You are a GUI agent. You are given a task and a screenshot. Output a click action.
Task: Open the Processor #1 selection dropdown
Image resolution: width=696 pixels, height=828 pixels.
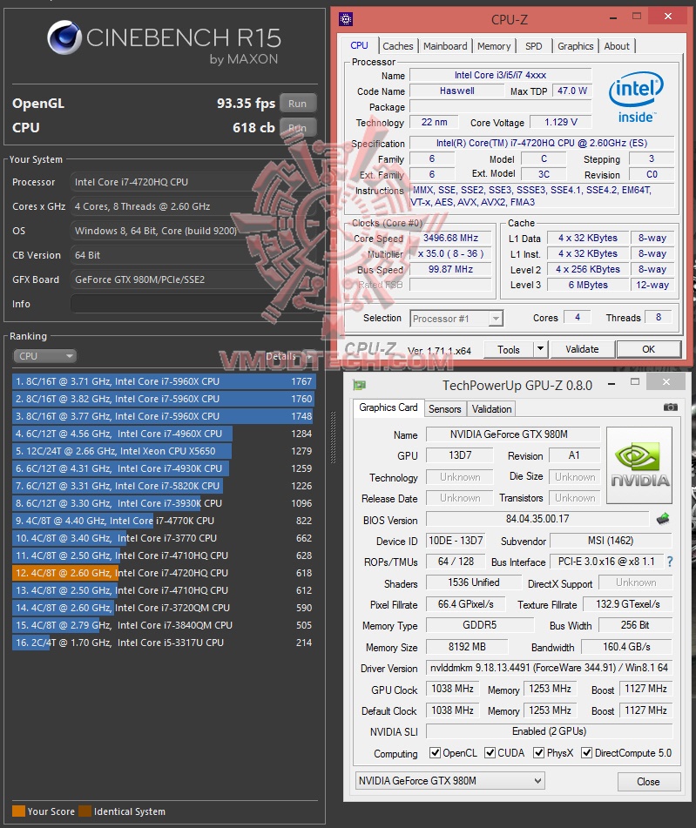pos(456,319)
